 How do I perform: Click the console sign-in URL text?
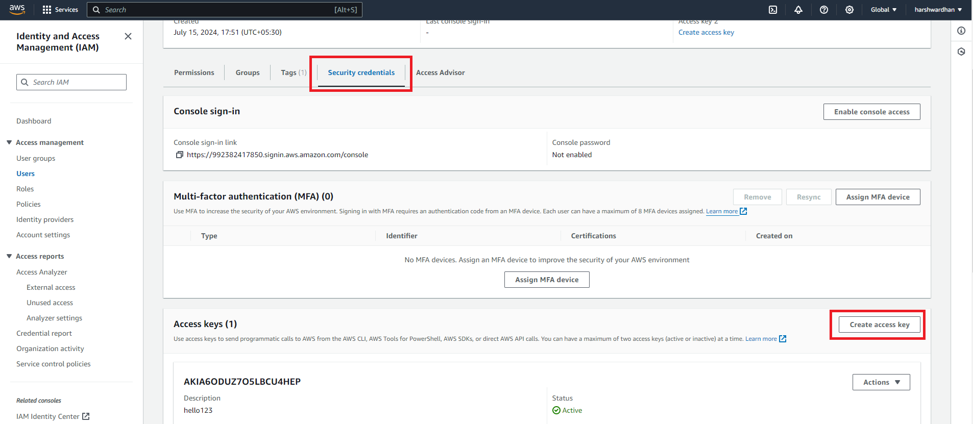(277, 155)
